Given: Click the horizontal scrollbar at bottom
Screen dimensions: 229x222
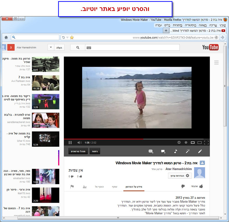Looking at the screenshot, I should (118, 218).
